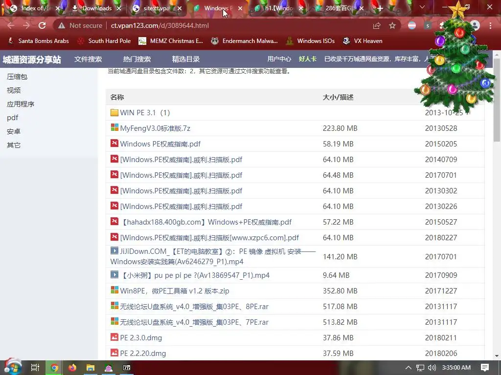This screenshot has width=501, height=375.
Task: Open the MEMZ Christmas E... bookmark
Action: click(x=171, y=41)
